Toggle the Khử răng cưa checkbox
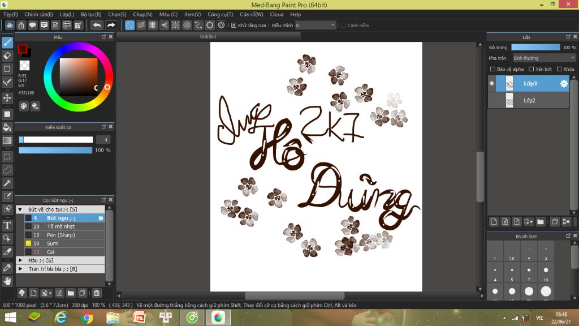 click(234, 25)
